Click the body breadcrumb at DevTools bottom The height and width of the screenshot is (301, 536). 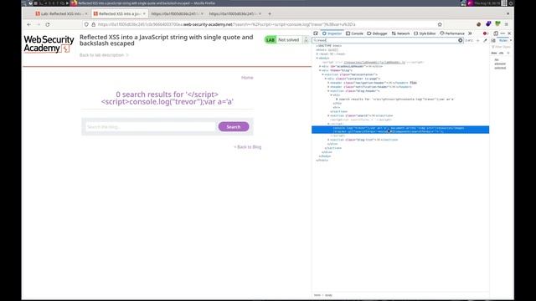pyautogui.click(x=328, y=295)
